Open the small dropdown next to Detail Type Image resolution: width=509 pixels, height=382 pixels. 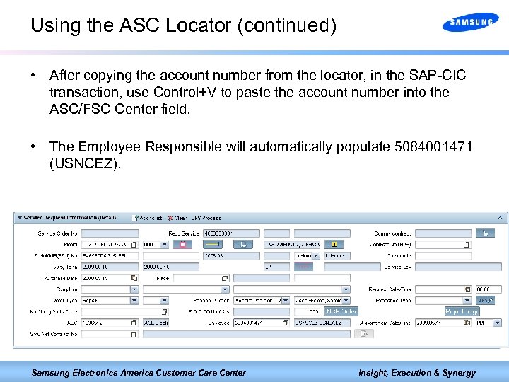pyautogui.click(x=164, y=301)
